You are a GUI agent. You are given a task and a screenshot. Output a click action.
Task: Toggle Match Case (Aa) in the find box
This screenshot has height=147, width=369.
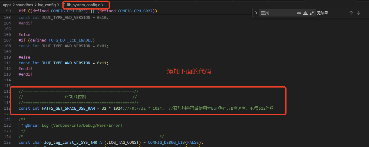[299, 13]
